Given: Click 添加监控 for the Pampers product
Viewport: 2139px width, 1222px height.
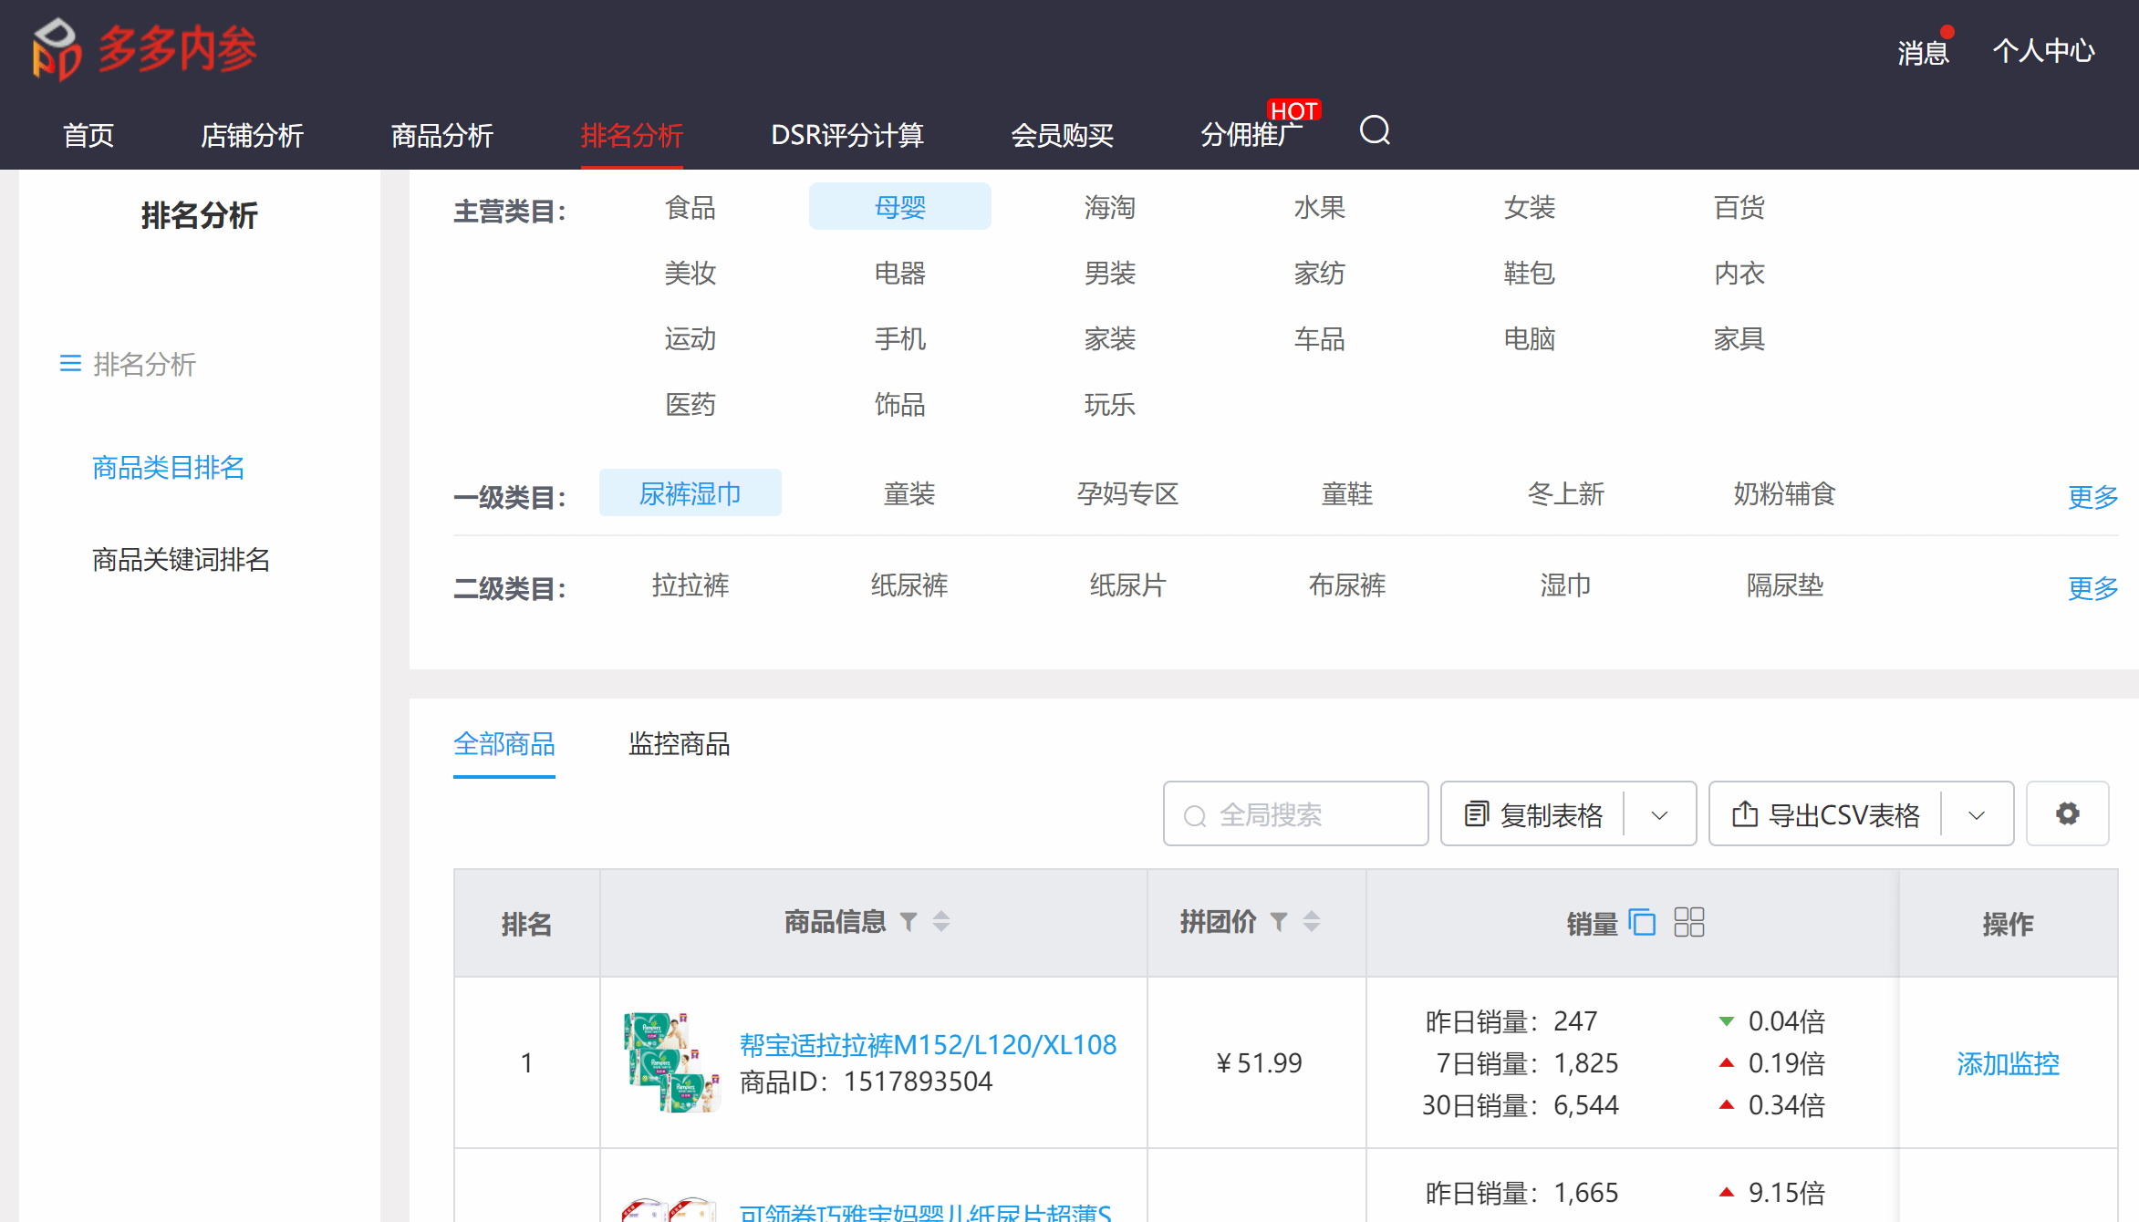Looking at the screenshot, I should coord(2007,1063).
